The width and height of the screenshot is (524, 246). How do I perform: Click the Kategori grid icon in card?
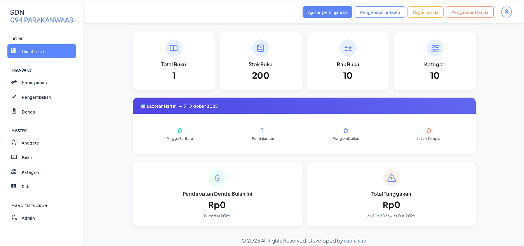[435, 48]
